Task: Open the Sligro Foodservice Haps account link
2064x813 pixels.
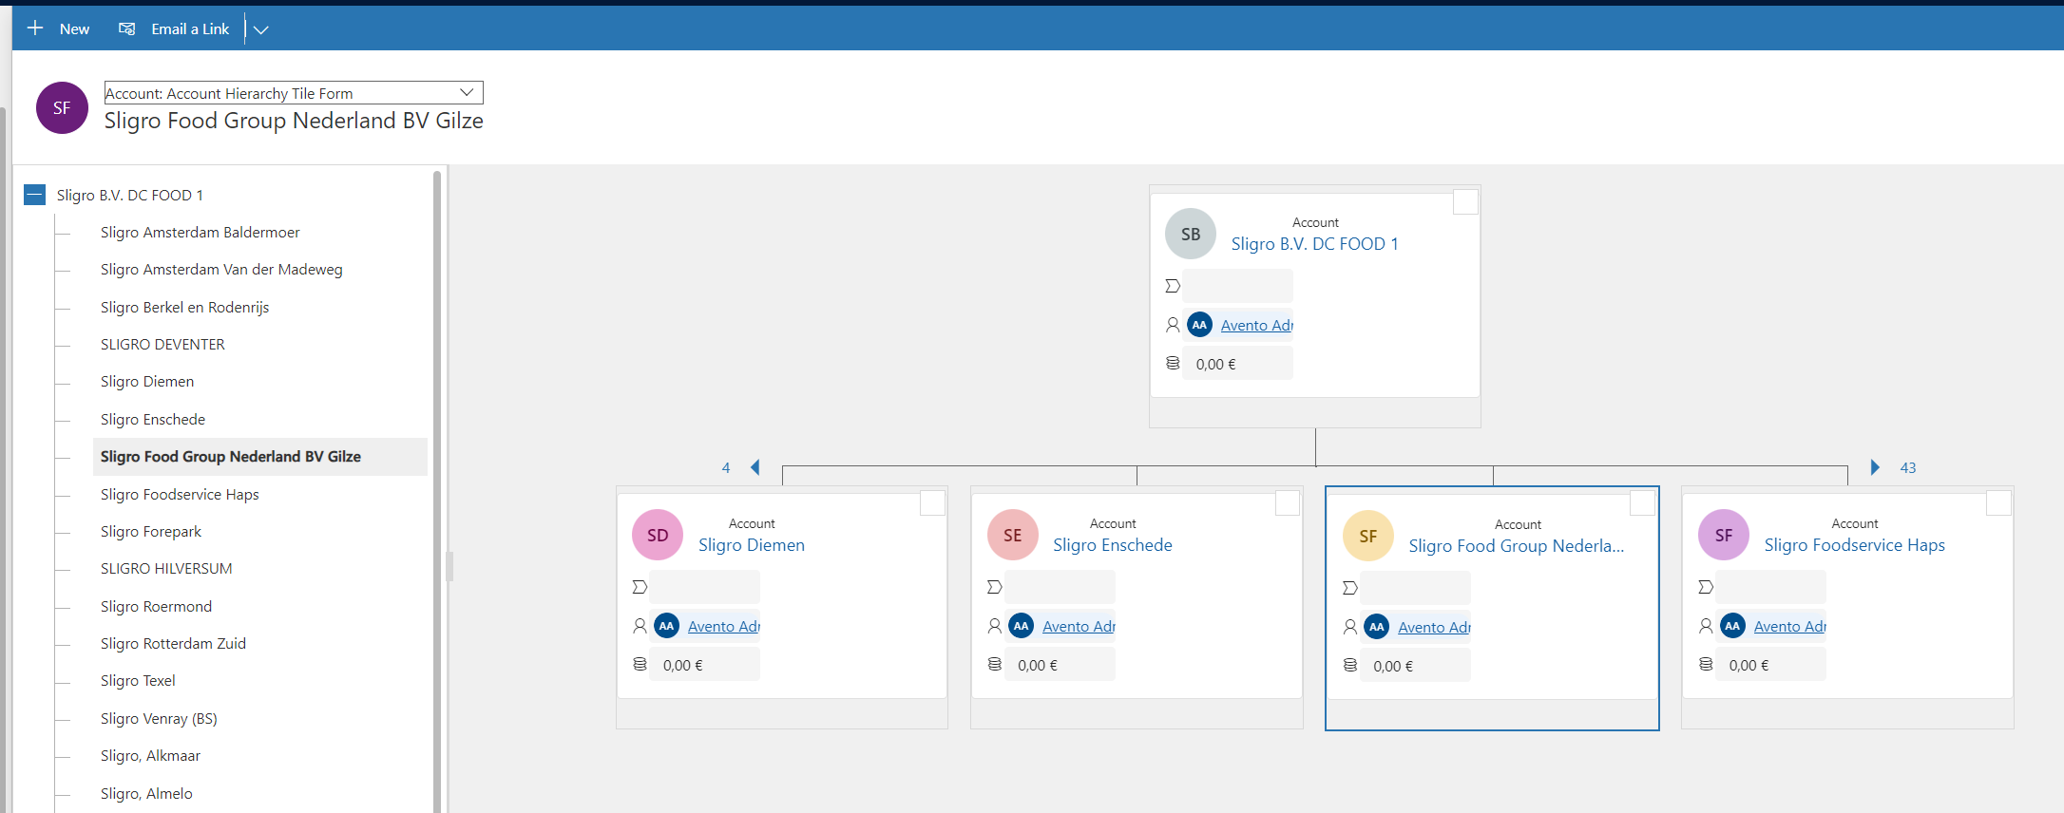Action: [x=1854, y=545]
